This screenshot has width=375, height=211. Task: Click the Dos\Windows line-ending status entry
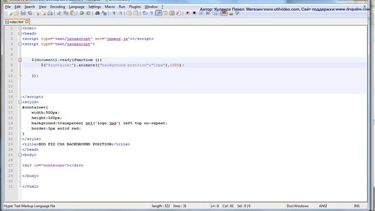point(298,206)
